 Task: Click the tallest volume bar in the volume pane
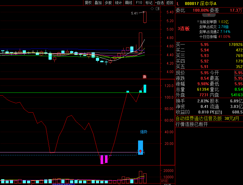tap(141, 177)
